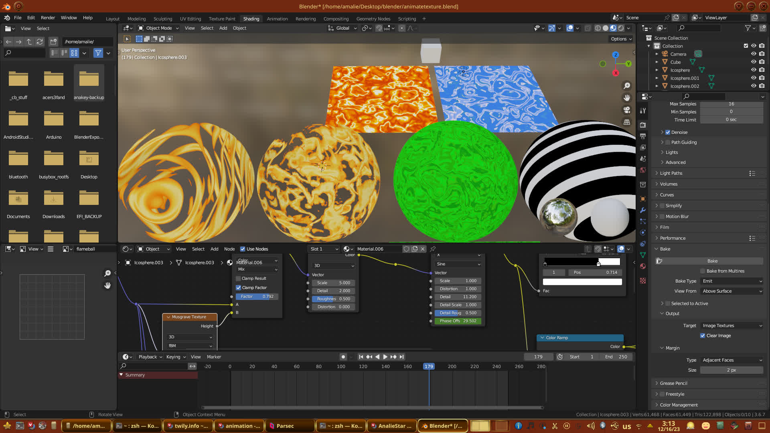Click the camera view toggle icon
Screen dimensions: 770x433
pyautogui.click(x=627, y=110)
